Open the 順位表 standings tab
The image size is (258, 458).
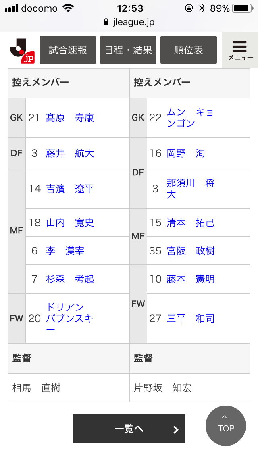[189, 50]
